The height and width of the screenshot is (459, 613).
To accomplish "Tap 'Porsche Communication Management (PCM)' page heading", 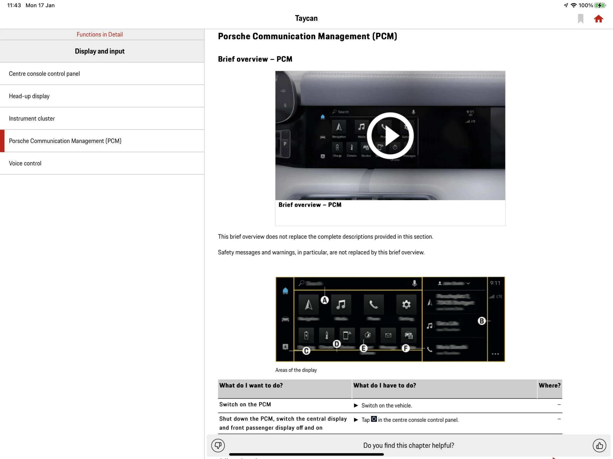I will [x=307, y=36].
